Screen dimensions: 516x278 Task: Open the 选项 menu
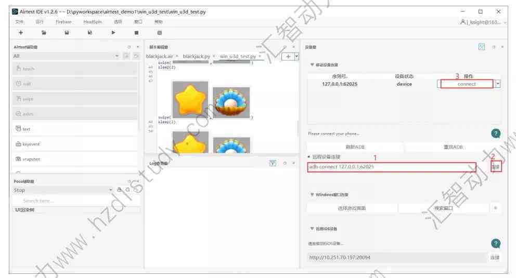point(118,22)
